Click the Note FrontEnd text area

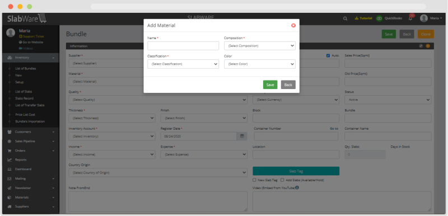pos(158,201)
